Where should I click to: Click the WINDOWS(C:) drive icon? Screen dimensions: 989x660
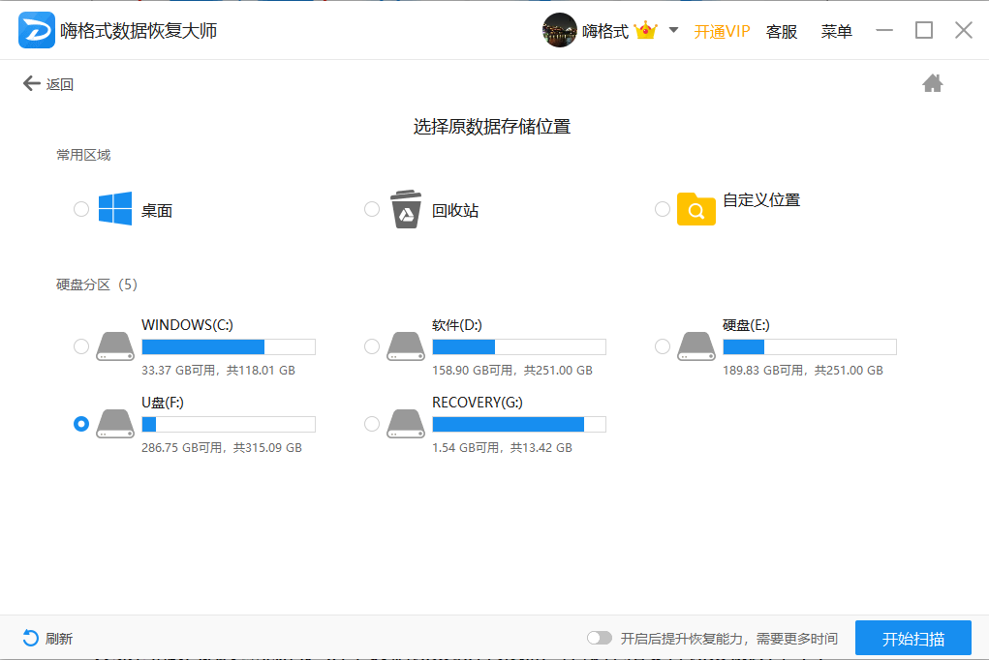click(x=115, y=346)
